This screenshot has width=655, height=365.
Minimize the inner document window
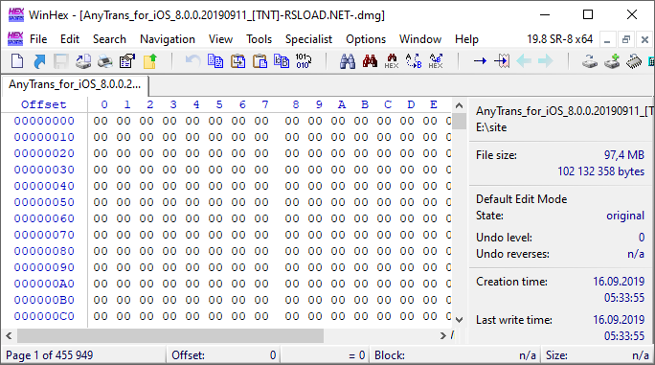[x=607, y=39]
